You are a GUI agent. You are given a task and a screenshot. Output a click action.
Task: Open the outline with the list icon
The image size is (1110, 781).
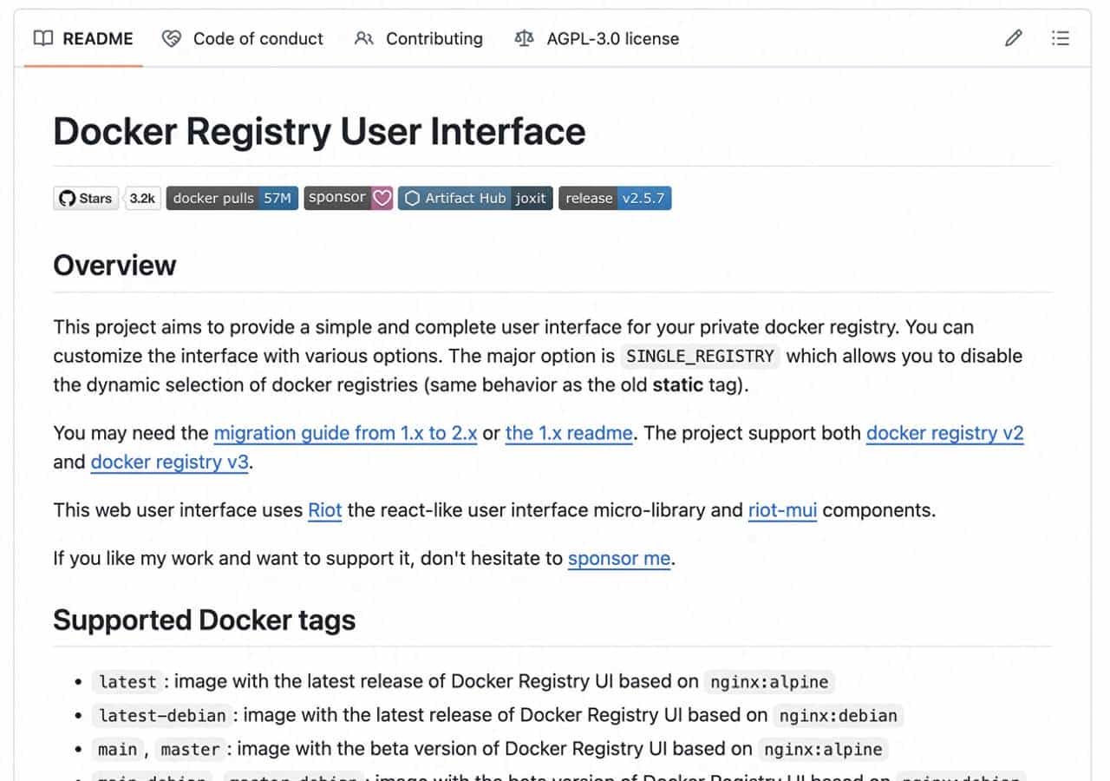[x=1060, y=38]
